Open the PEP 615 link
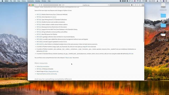Screen dimensions: 169x95 tap(39, 29)
